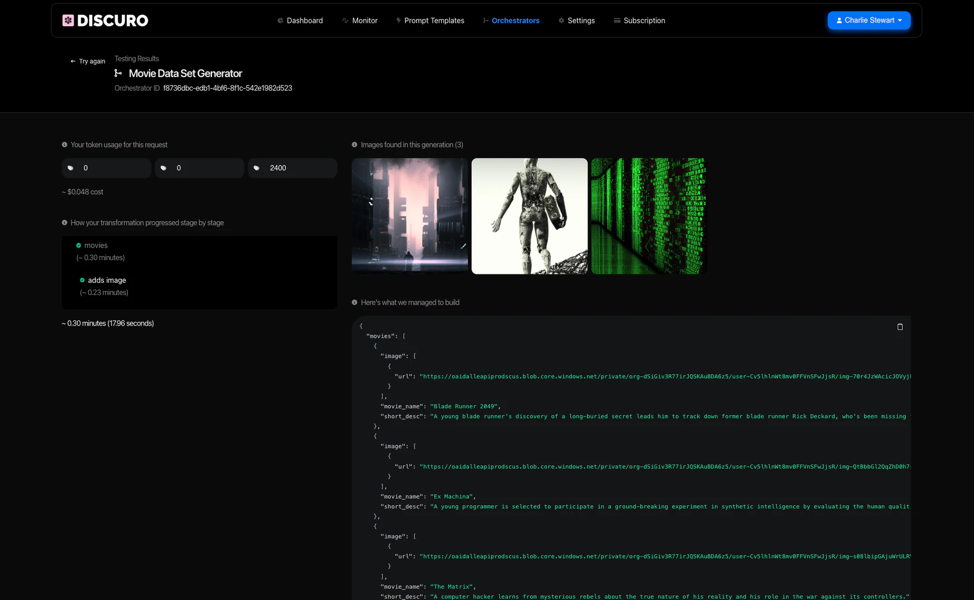Click the copy icon in the JSON output panel

pyautogui.click(x=900, y=327)
